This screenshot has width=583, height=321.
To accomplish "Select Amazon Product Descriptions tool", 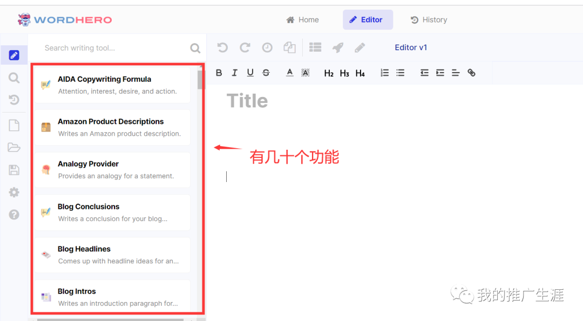I will tap(112, 127).
